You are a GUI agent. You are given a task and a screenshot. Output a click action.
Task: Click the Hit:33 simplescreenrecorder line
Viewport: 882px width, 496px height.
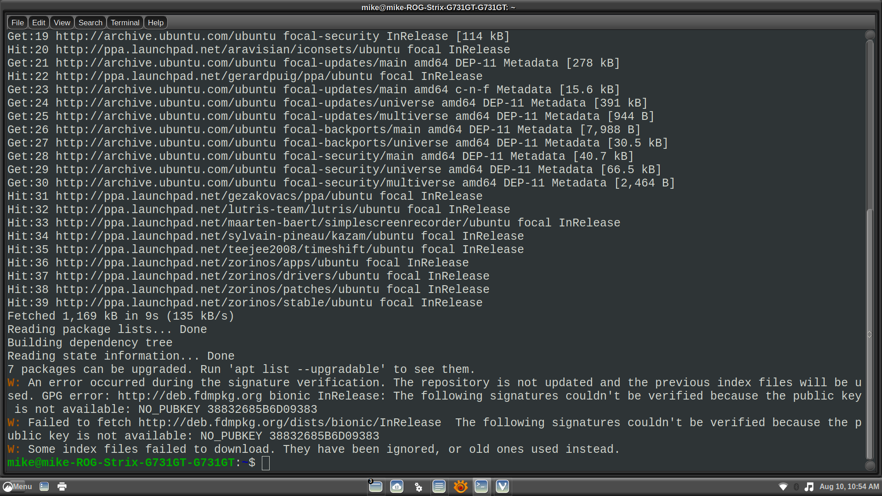[314, 223]
